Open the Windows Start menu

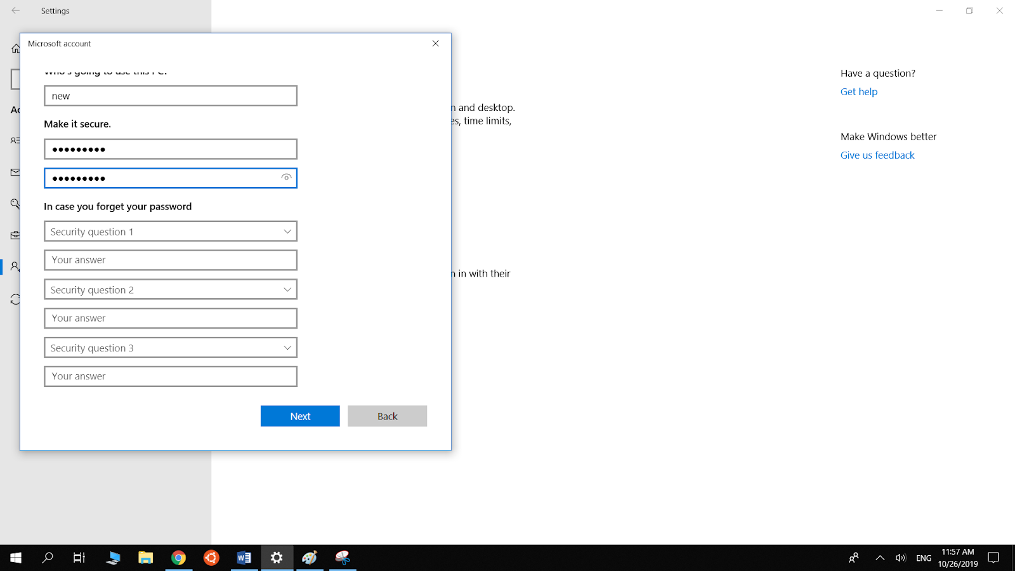pos(16,558)
